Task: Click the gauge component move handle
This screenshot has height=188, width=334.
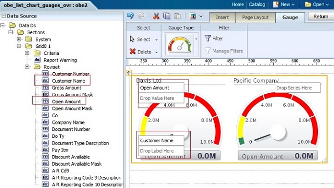Action: tap(129, 73)
